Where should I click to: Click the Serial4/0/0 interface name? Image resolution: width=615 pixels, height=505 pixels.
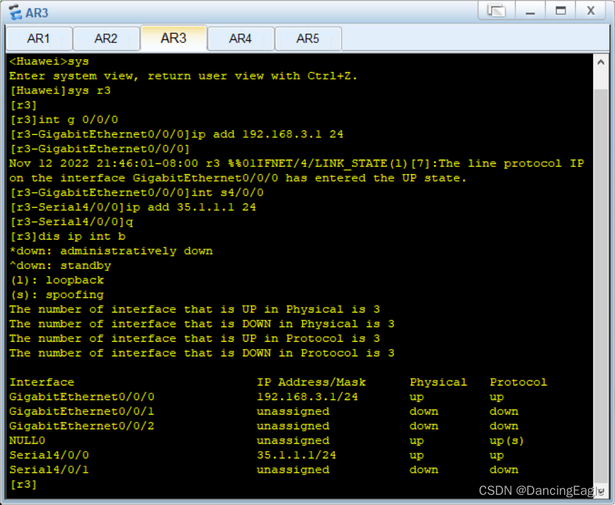pyautogui.click(x=49, y=455)
